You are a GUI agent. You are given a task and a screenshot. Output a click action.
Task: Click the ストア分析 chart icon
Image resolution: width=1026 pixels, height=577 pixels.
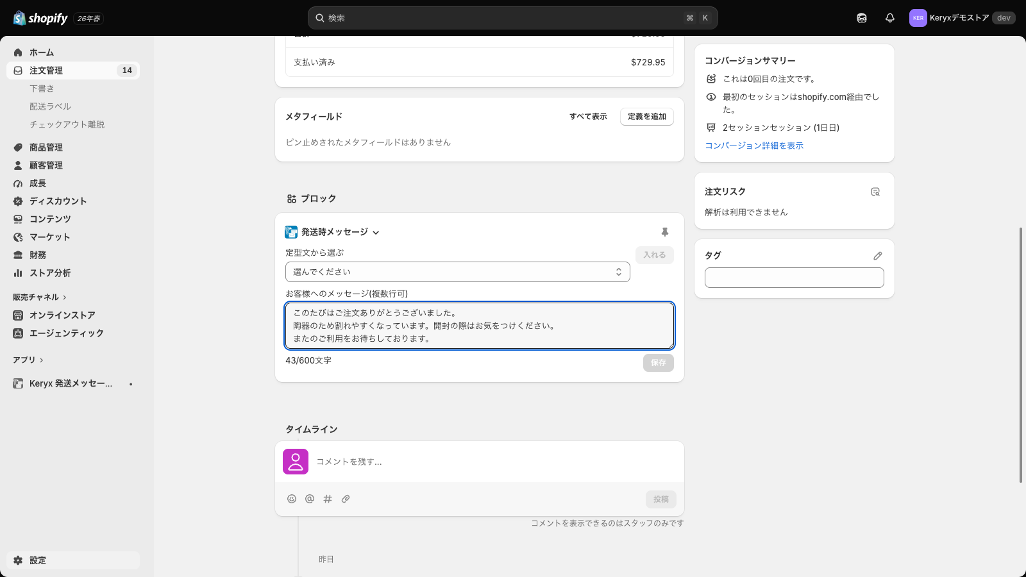click(18, 273)
